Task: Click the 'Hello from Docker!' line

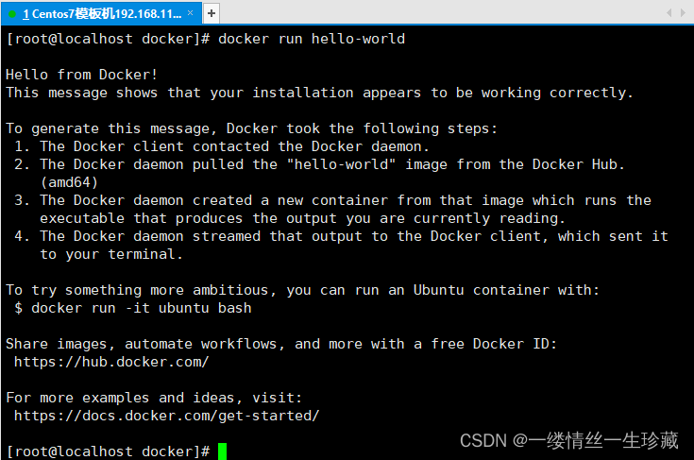Action: click(82, 75)
